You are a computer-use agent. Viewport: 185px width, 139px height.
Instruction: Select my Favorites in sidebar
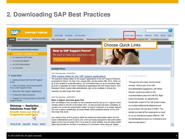click(x=18, y=68)
